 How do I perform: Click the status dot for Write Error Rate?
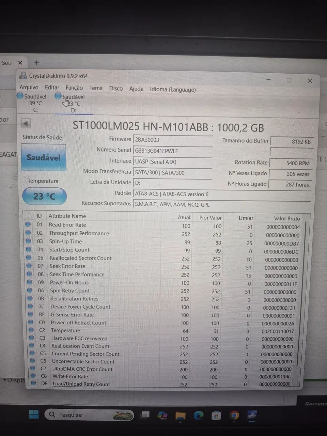(x=33, y=376)
